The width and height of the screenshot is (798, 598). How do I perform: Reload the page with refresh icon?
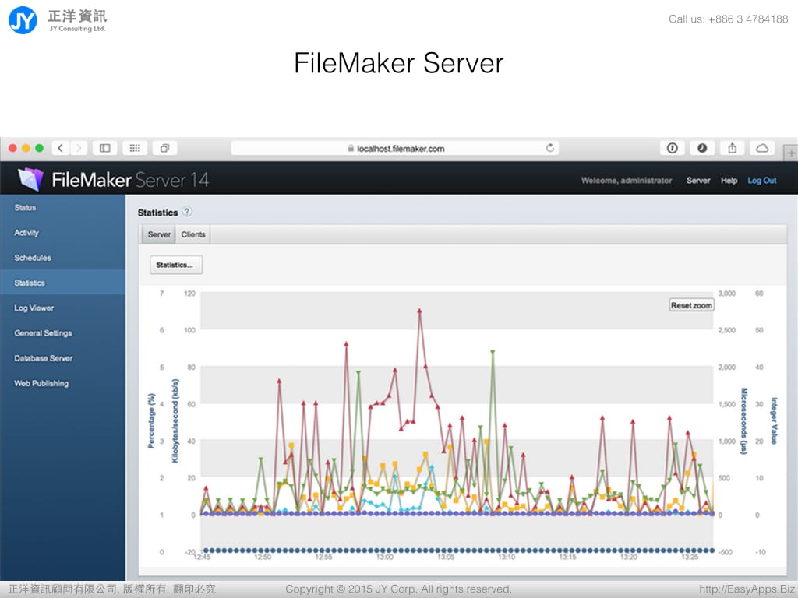click(550, 148)
